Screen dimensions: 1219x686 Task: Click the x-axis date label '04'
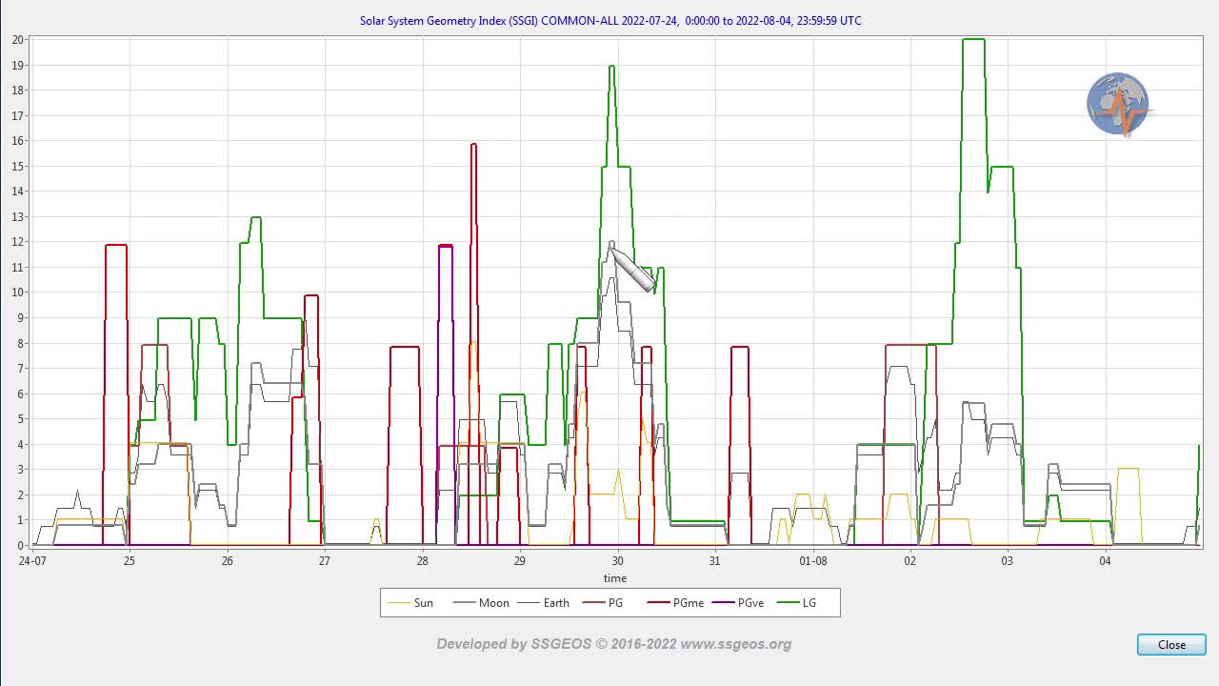tap(1106, 560)
